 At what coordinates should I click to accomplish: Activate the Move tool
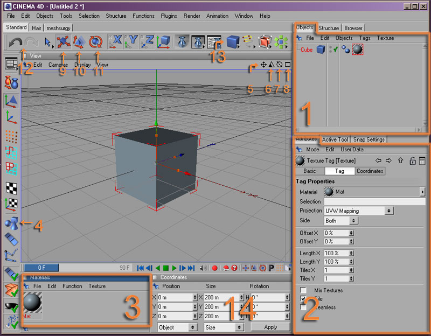click(x=63, y=42)
